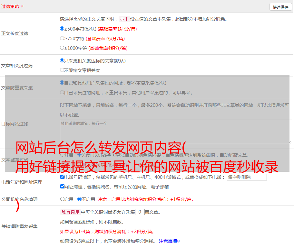Pick the ≥1000字符 length option
This screenshot has height=247, width=294.
point(62,48)
